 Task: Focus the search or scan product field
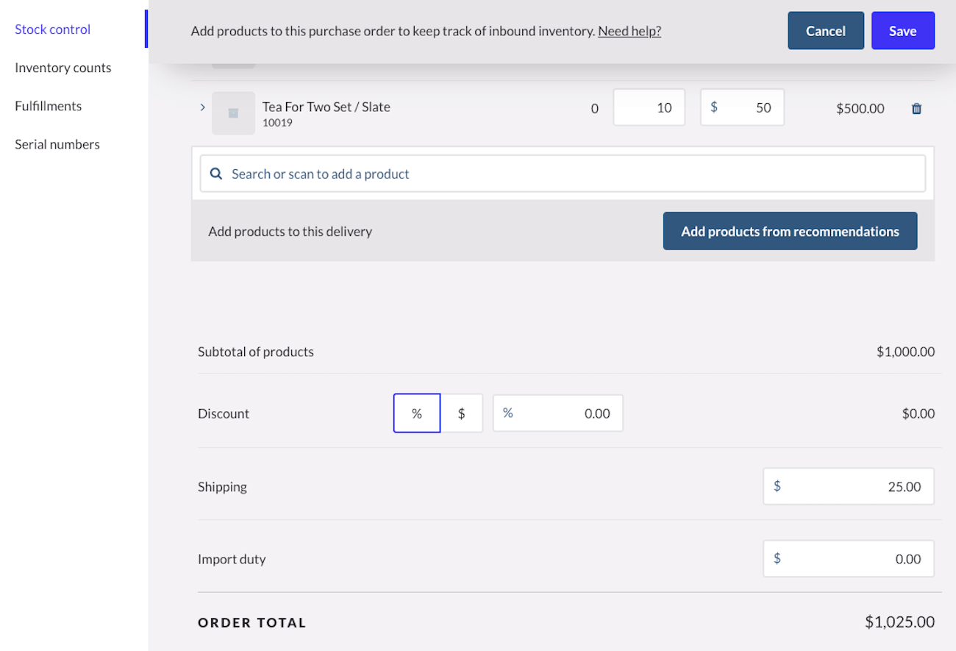tap(574, 174)
